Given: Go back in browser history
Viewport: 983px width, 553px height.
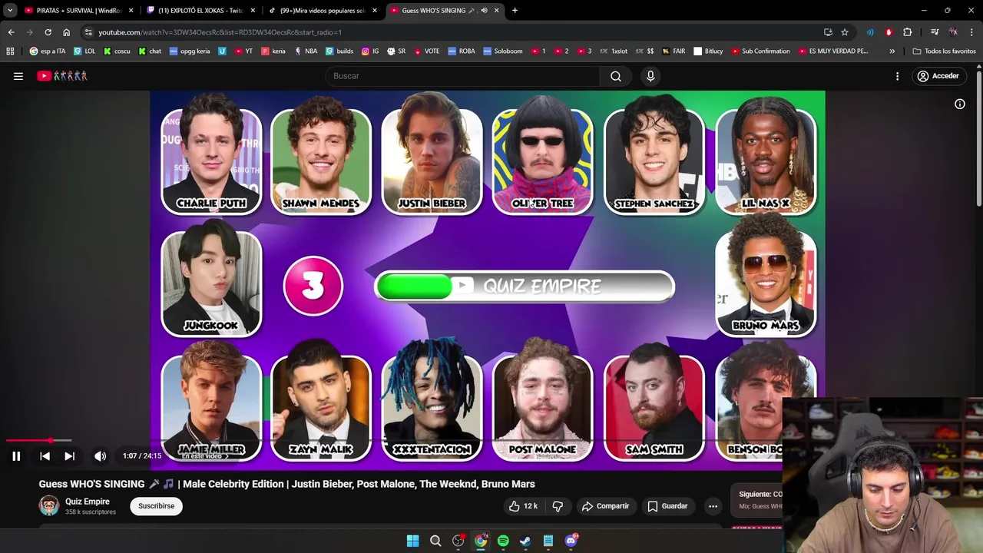Looking at the screenshot, I should click(x=11, y=32).
